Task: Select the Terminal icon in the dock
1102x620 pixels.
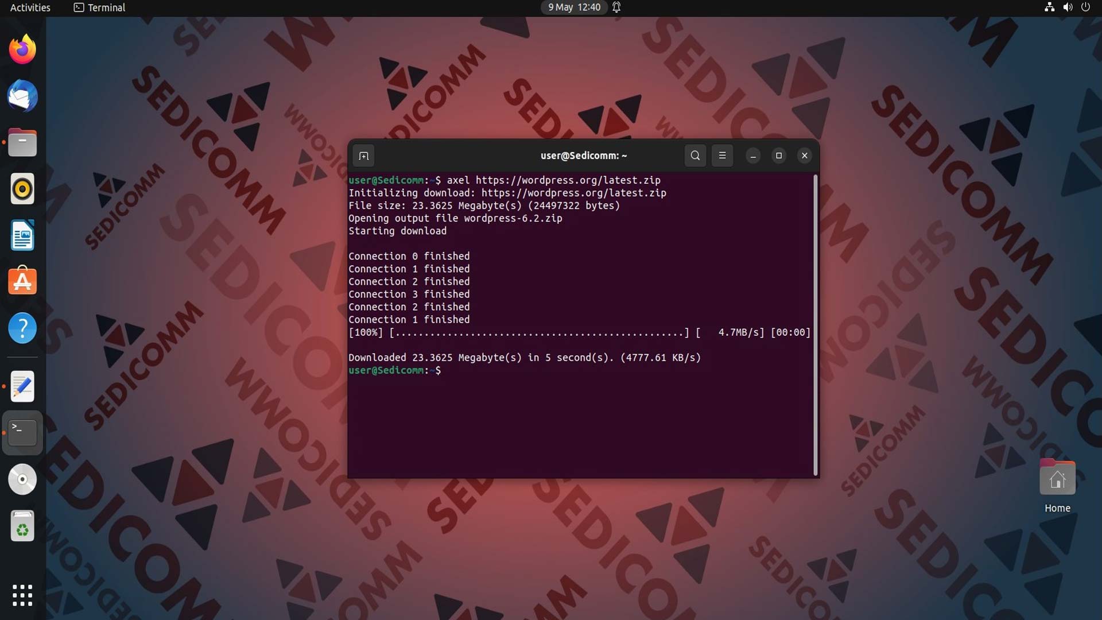Action: coord(22,433)
